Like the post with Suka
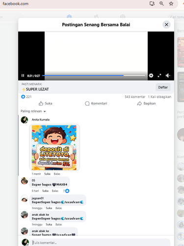This screenshot has height=246, width=184. pyautogui.click(x=45, y=103)
